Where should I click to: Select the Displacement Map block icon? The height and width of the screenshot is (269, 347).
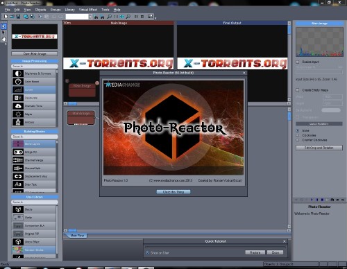pos(18,176)
